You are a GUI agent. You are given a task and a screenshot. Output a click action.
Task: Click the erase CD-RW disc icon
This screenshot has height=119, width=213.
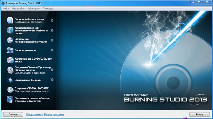pyautogui.click(x=10, y=90)
